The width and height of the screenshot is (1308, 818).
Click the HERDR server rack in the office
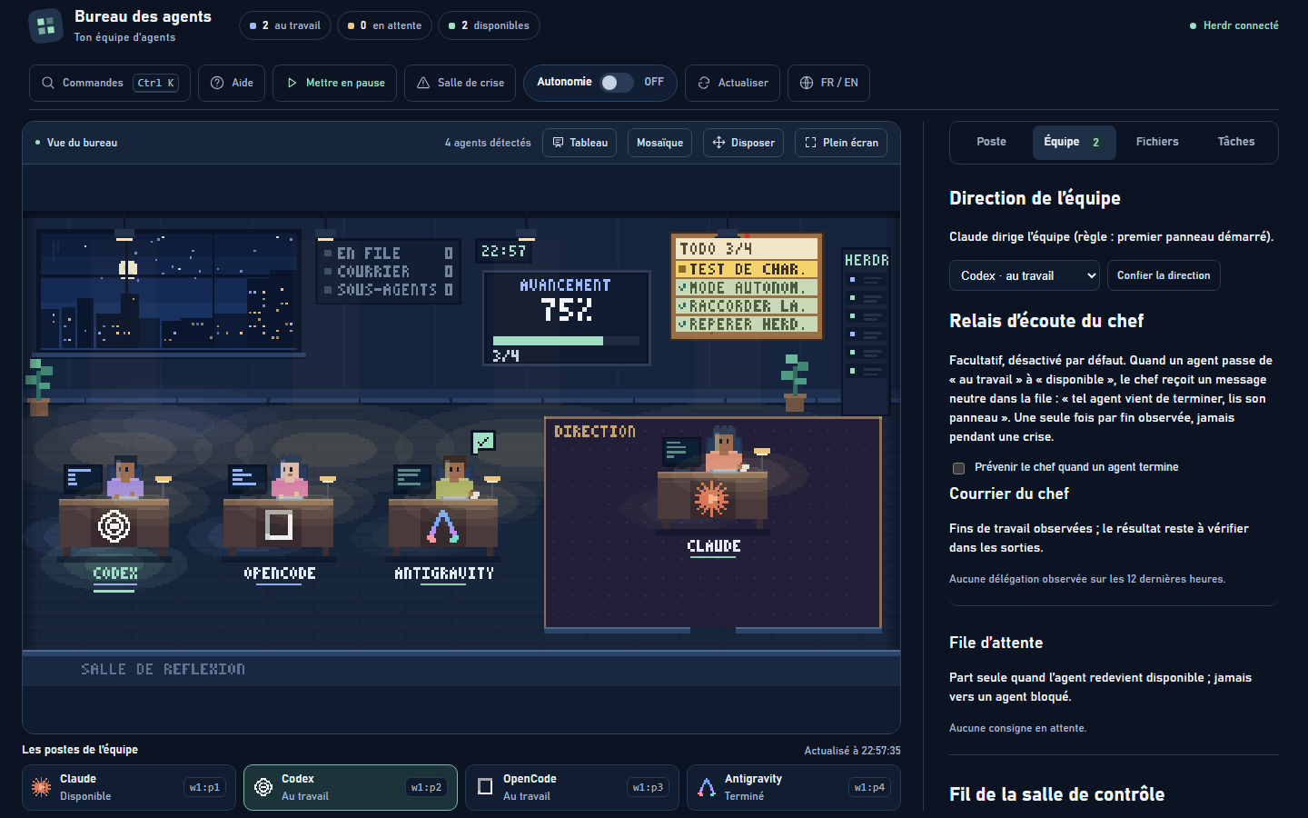(x=866, y=331)
